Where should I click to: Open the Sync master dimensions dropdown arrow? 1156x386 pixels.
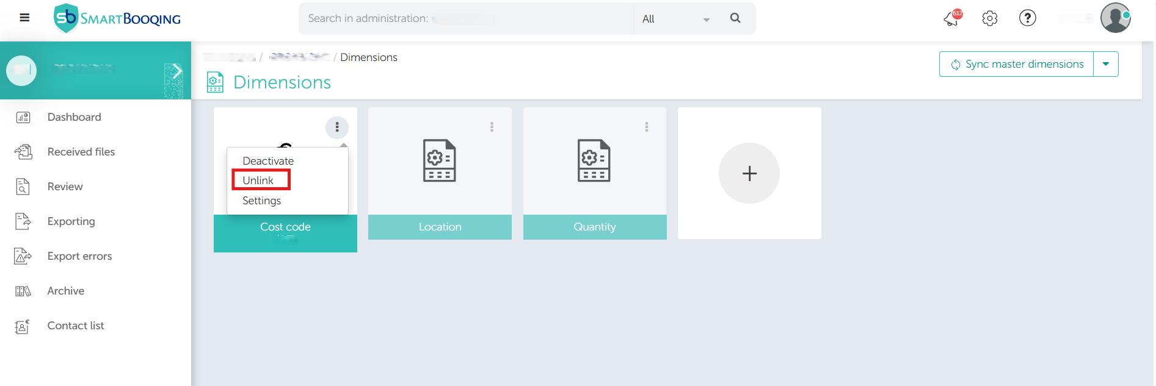[x=1105, y=64]
